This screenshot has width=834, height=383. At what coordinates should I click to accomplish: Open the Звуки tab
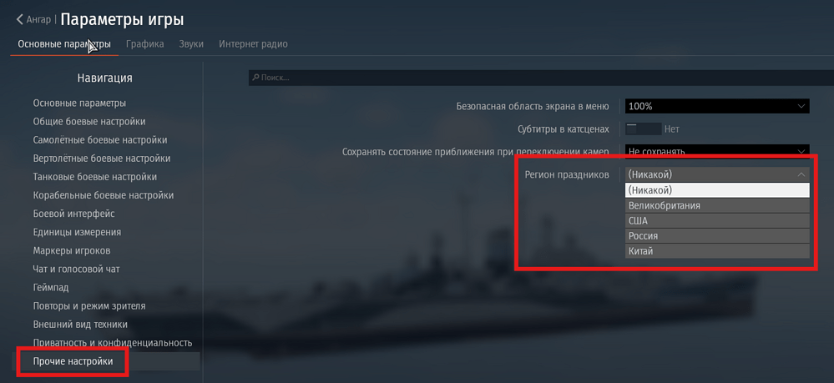[x=191, y=44]
